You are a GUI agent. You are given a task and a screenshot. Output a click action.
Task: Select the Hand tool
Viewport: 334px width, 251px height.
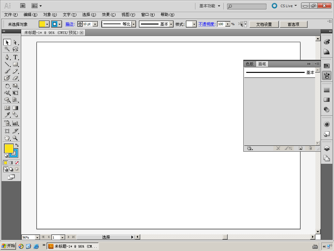pyautogui.click(x=7, y=138)
